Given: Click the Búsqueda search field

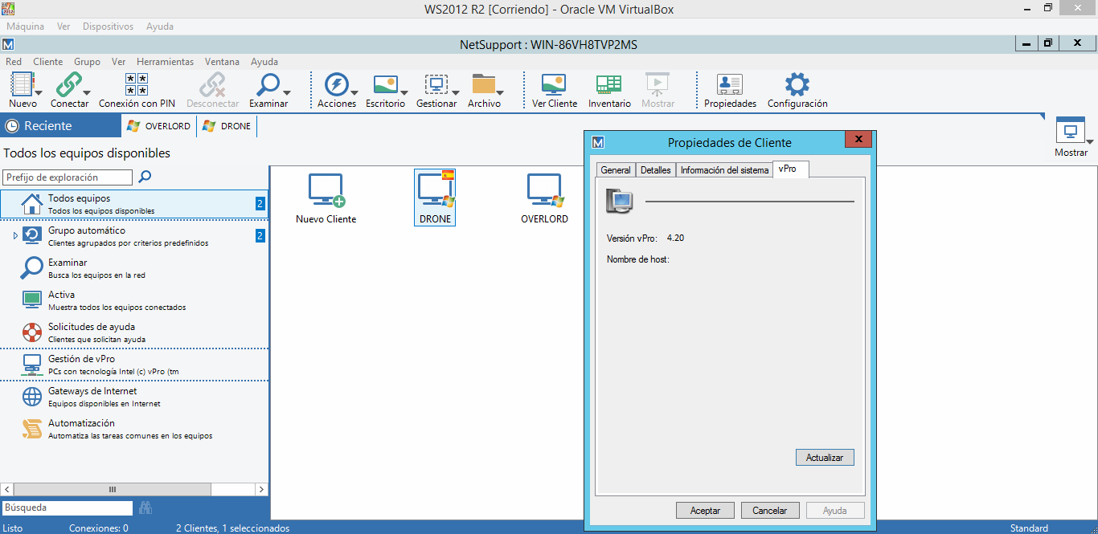Looking at the screenshot, I should (x=68, y=508).
